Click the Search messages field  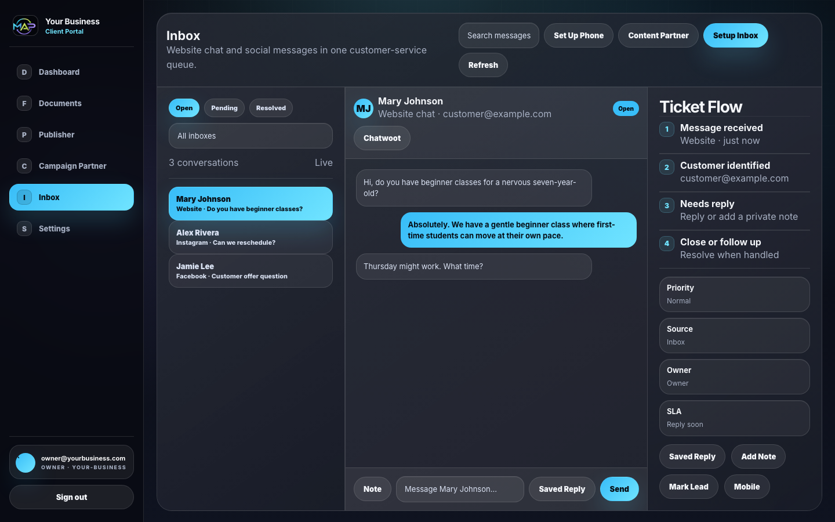click(x=499, y=35)
